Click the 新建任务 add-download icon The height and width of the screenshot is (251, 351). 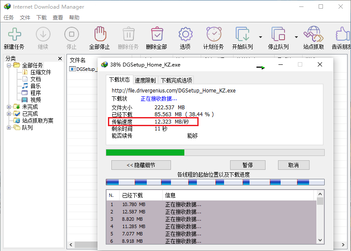14,34
